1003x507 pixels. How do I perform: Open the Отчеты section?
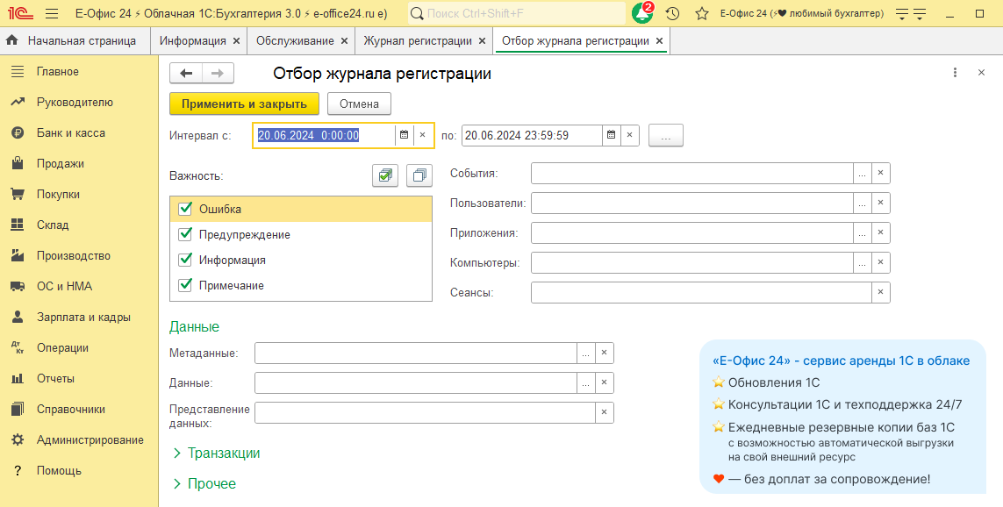[x=79, y=378]
